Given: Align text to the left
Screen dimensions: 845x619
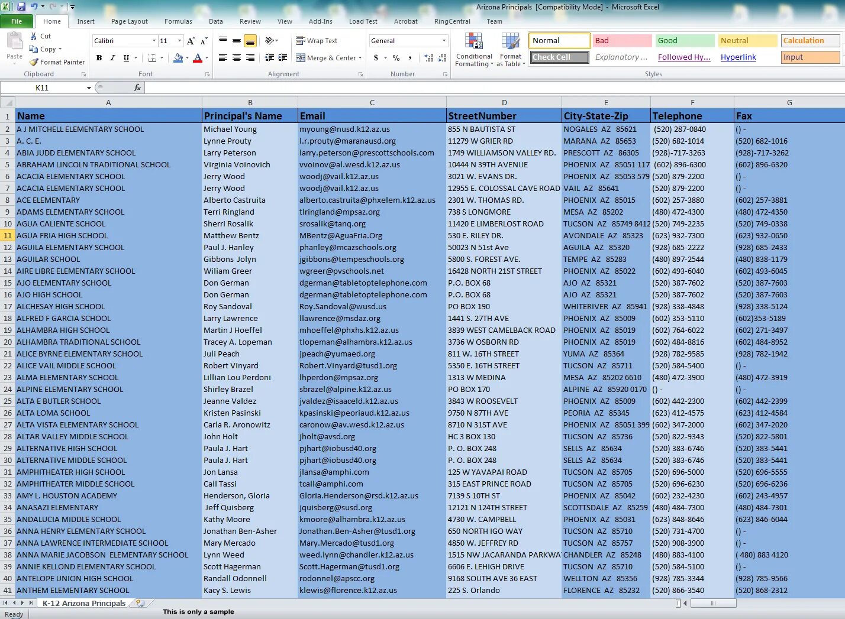Looking at the screenshot, I should click(x=223, y=58).
